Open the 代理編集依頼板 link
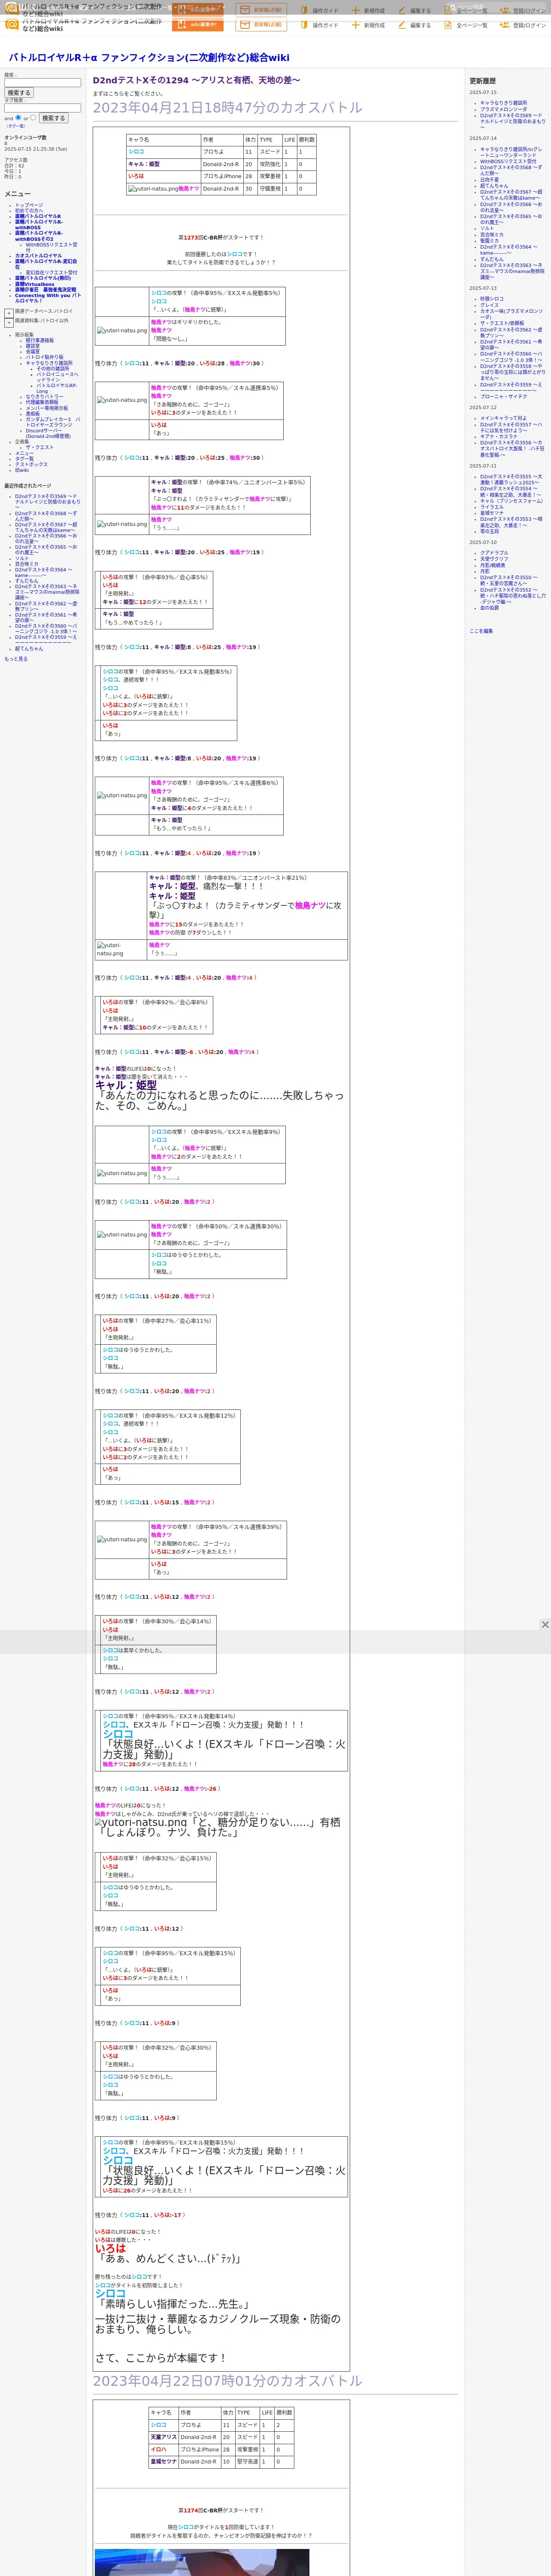The width and height of the screenshot is (551, 2576). [42, 402]
